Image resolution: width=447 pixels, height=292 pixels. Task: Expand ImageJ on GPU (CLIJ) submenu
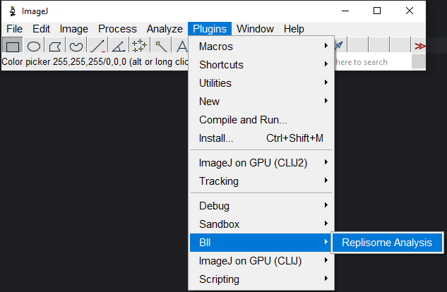261,261
